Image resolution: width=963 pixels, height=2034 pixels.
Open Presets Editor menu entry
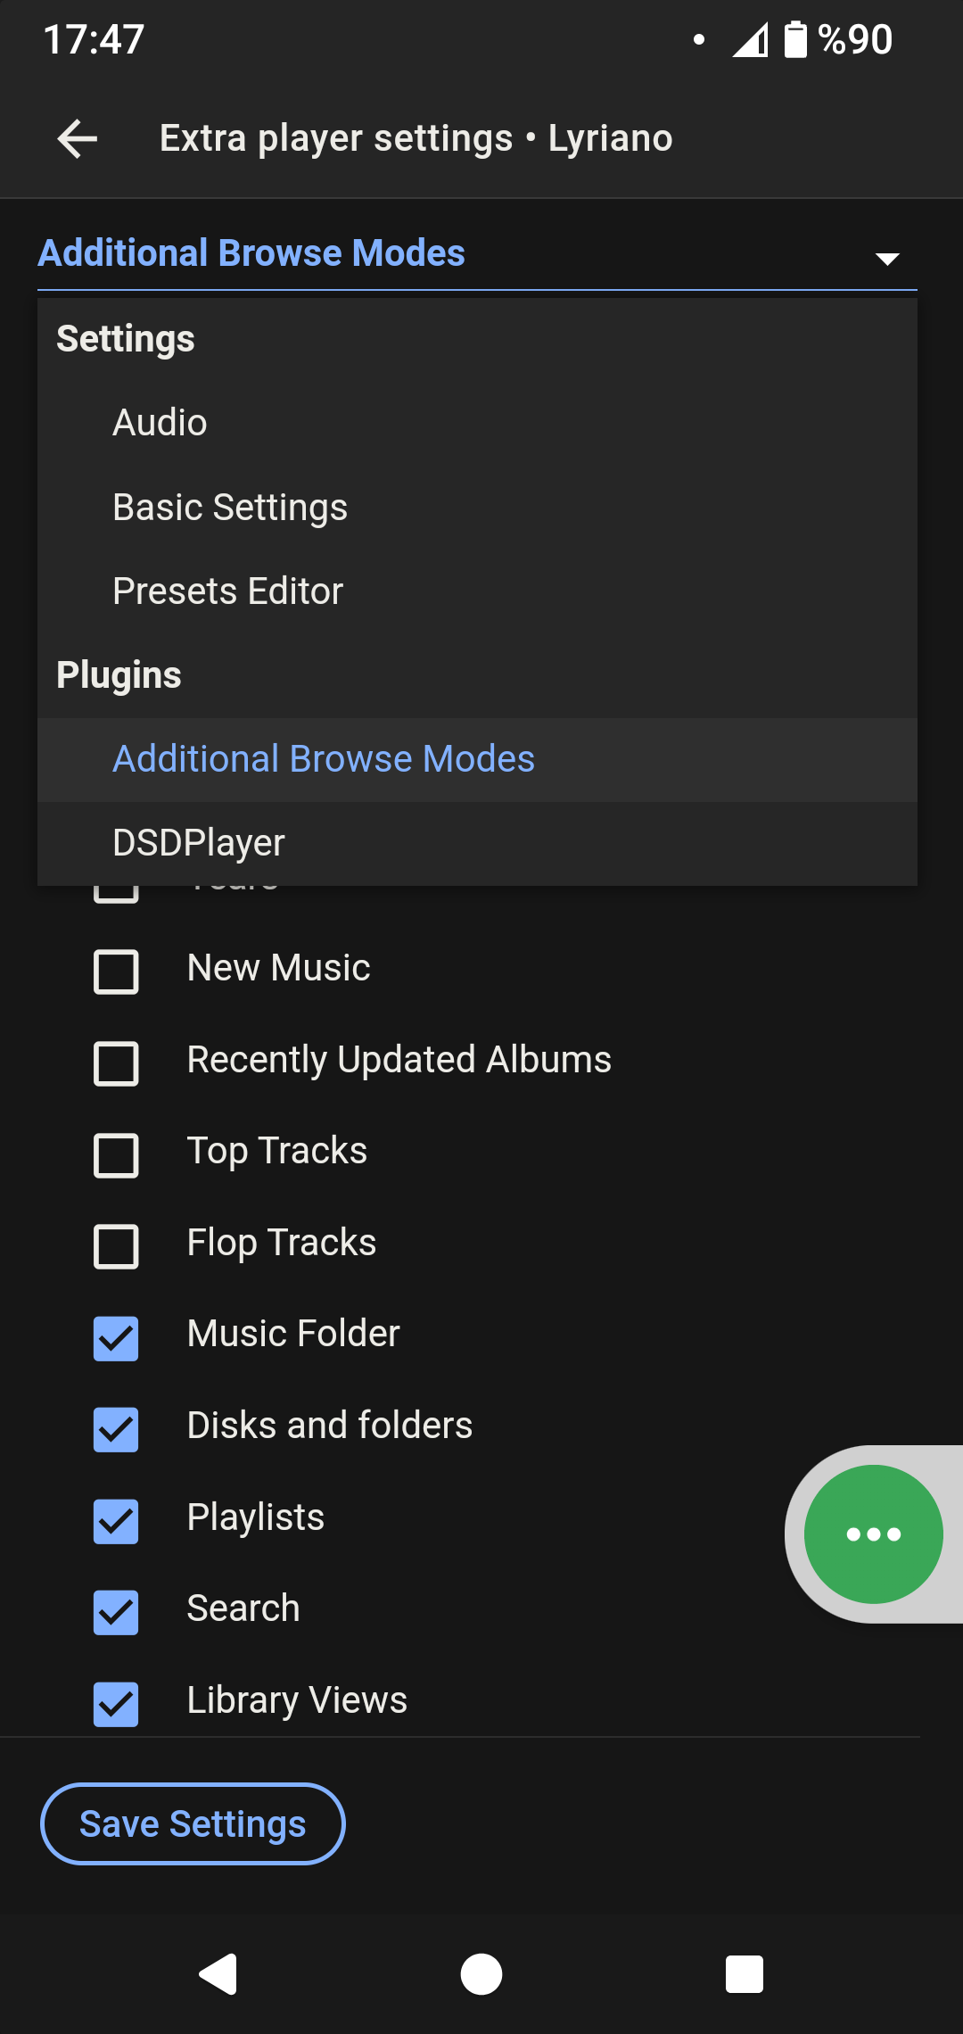477,591
